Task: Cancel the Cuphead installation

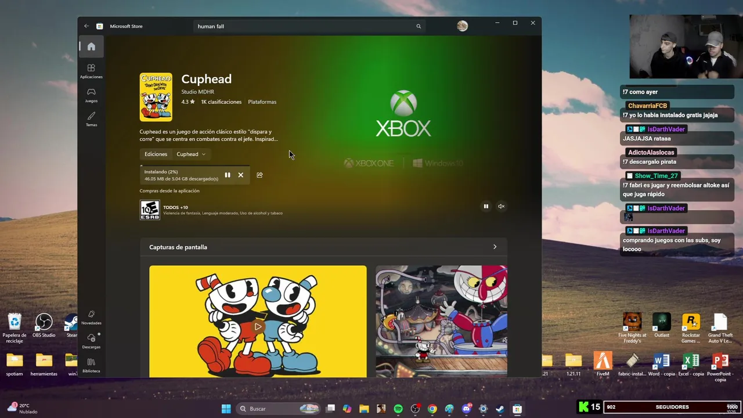Action: pyautogui.click(x=240, y=175)
